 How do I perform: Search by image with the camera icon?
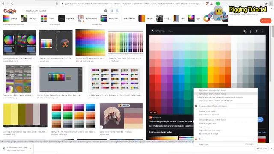point(106,11)
